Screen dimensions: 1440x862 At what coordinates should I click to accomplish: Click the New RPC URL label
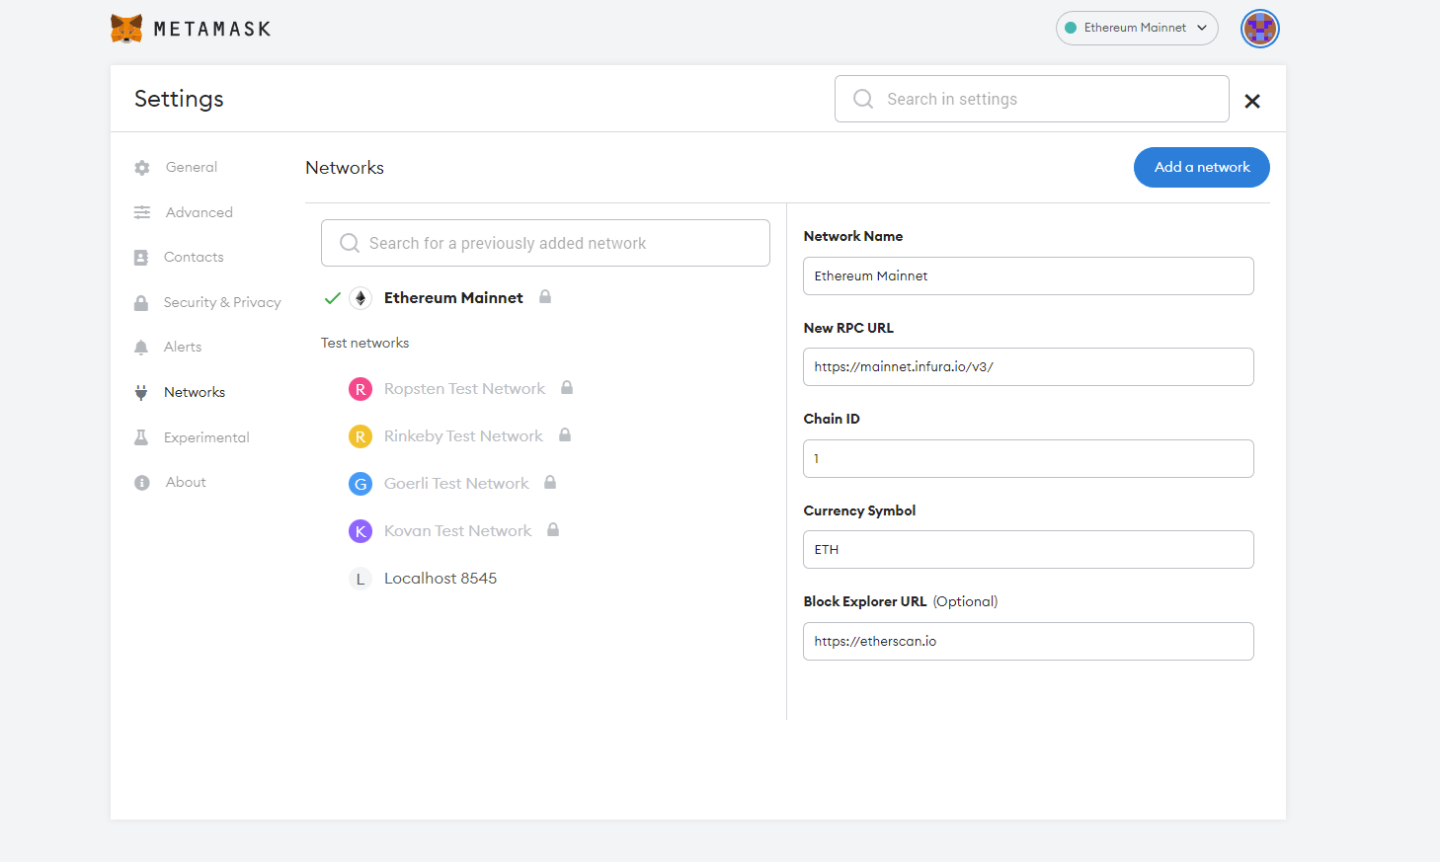848,328
